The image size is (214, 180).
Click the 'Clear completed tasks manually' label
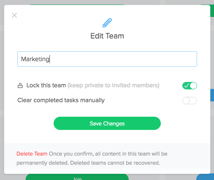click(x=61, y=100)
